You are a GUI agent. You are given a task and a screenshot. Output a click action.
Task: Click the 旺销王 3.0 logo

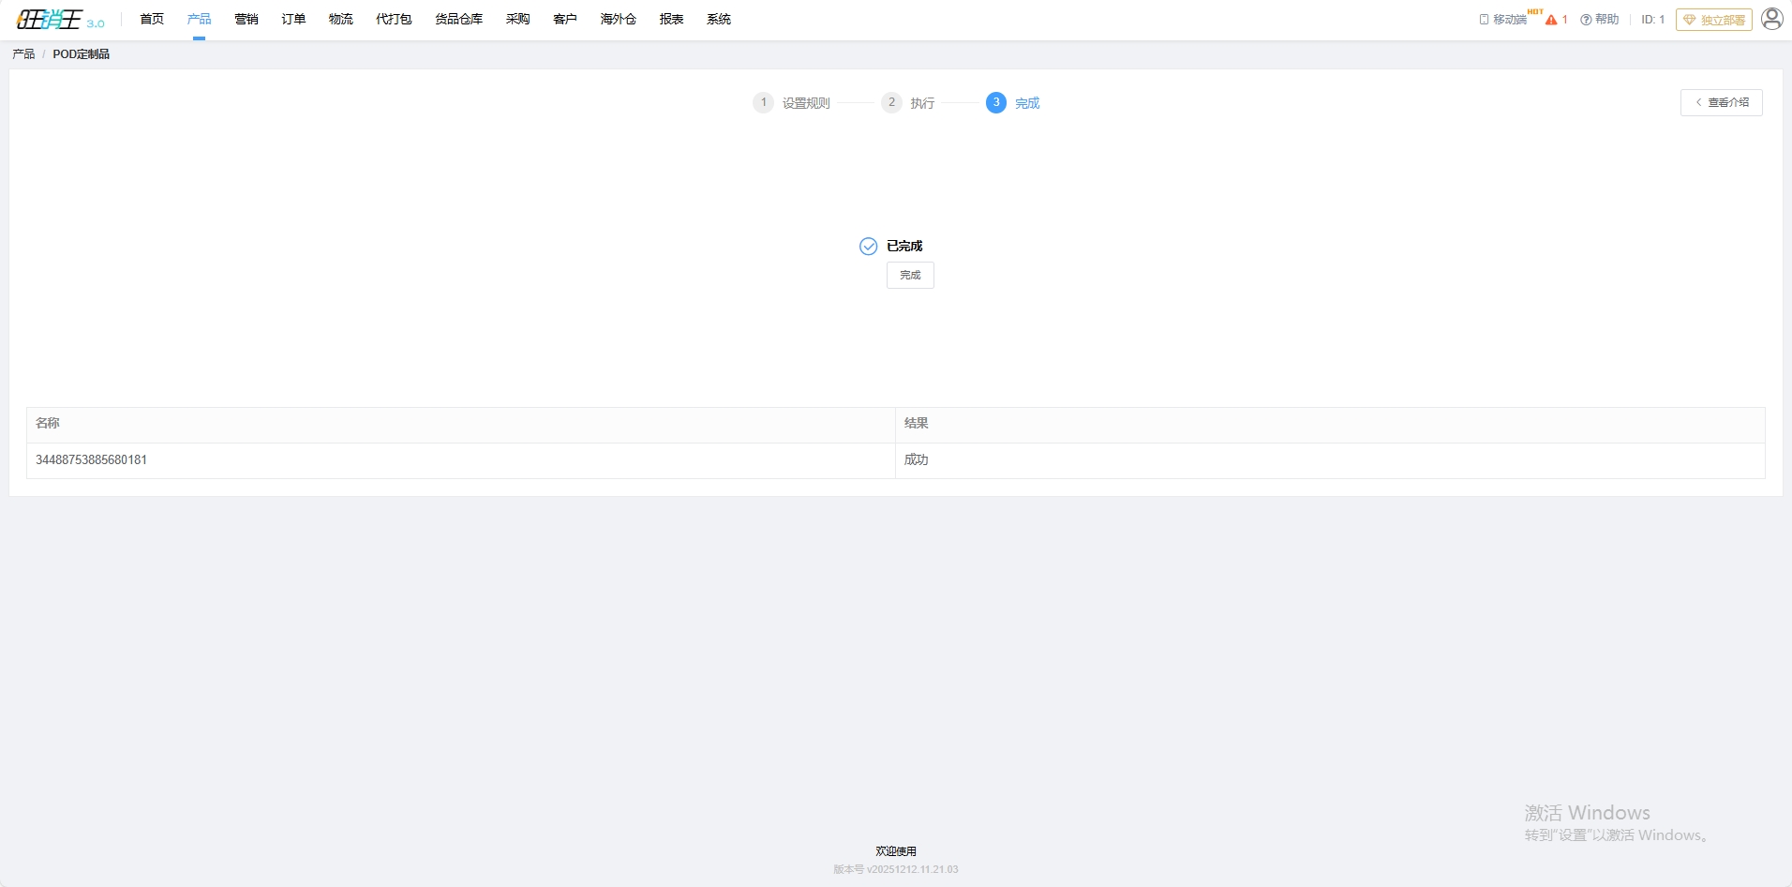60,20
